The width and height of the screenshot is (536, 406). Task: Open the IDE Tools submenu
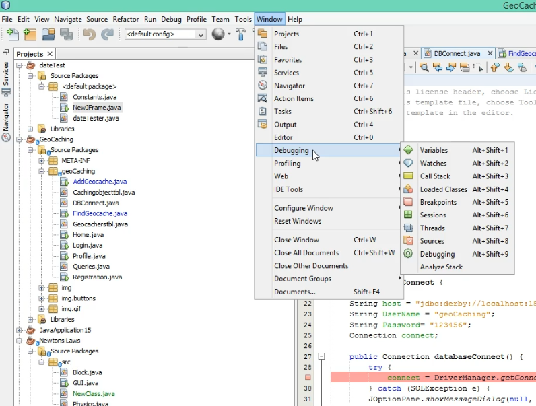tap(329, 189)
